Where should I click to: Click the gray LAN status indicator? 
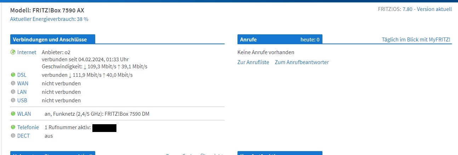(x=13, y=92)
